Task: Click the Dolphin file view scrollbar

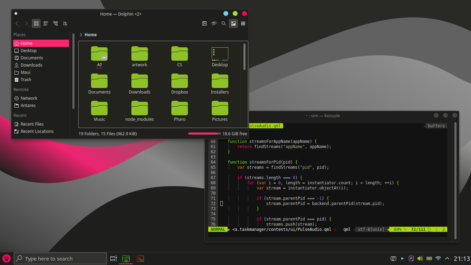Action: pyautogui.click(x=245, y=57)
